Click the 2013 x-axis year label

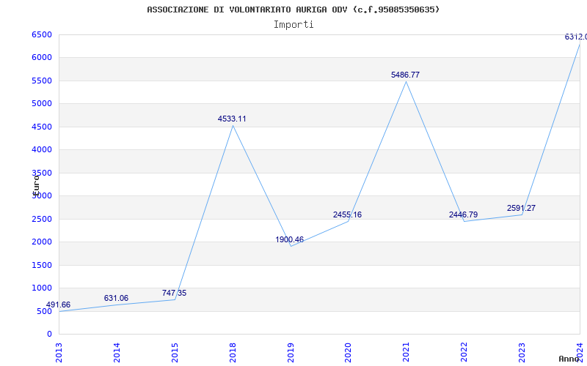click(59, 353)
